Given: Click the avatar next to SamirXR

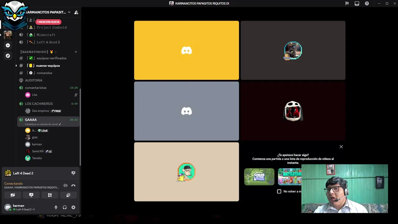Looking at the screenshot, I should [28, 151].
